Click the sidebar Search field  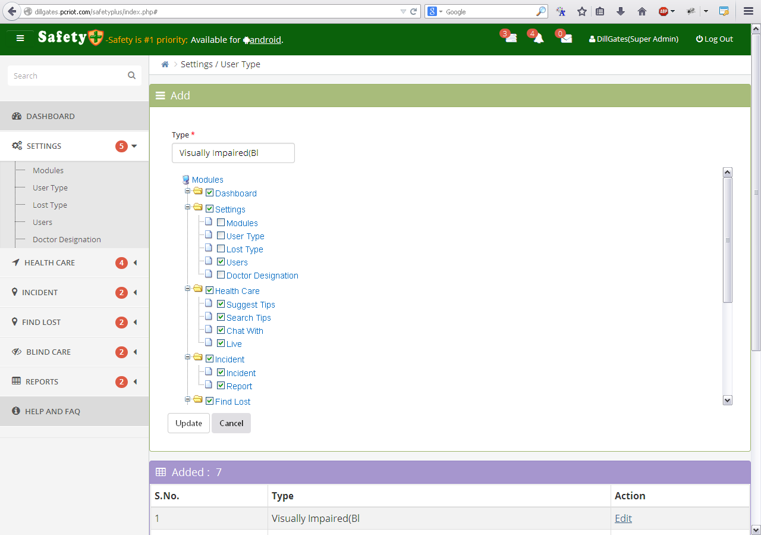tap(74, 76)
